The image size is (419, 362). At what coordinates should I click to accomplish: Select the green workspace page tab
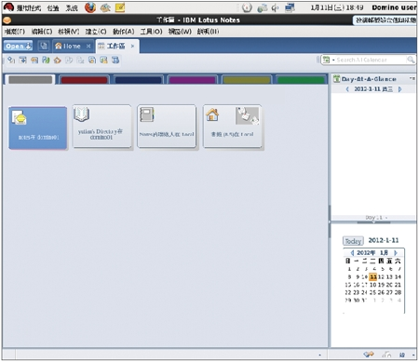coord(301,80)
